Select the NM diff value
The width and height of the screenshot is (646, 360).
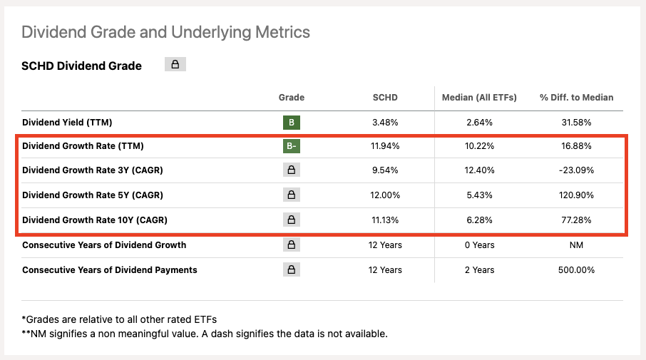click(576, 245)
